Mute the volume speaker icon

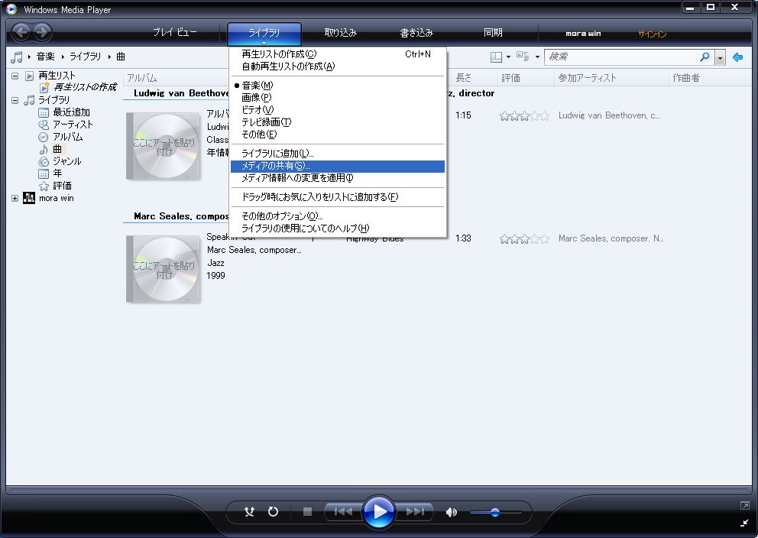(451, 512)
